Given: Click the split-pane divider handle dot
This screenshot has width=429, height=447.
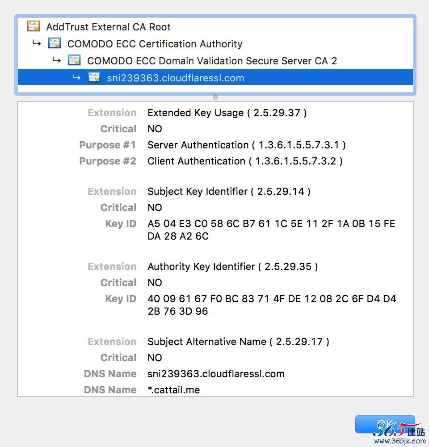Looking at the screenshot, I should 215,97.
